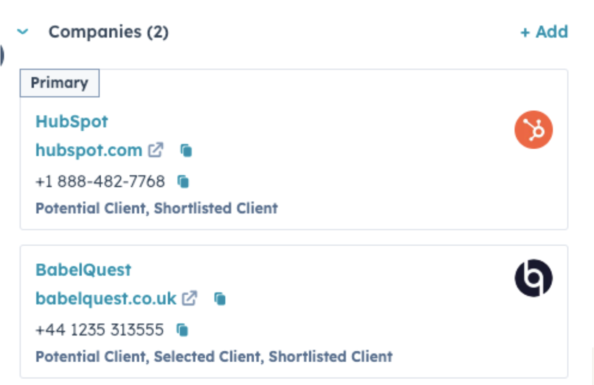This screenshot has height=385, width=594.
Task: Copy HubSpot's phone number +1 888-482-7768
Action: pos(184,181)
